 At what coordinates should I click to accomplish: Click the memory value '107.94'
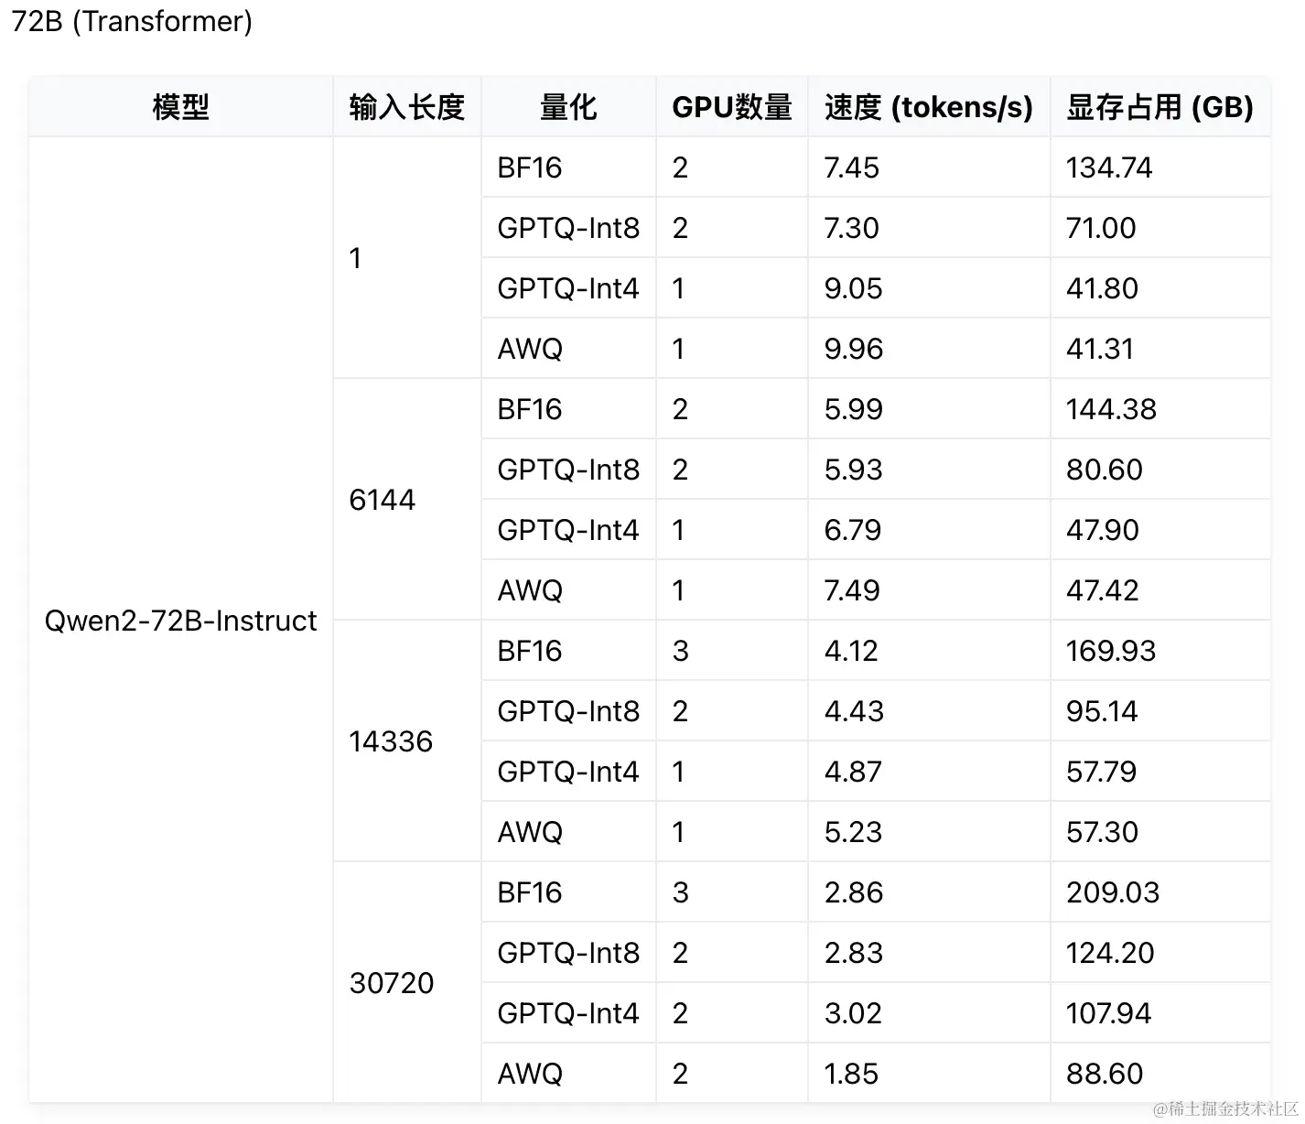[x=1108, y=1013]
